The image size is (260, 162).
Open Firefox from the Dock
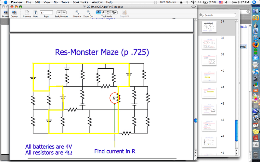[x=255, y=44]
